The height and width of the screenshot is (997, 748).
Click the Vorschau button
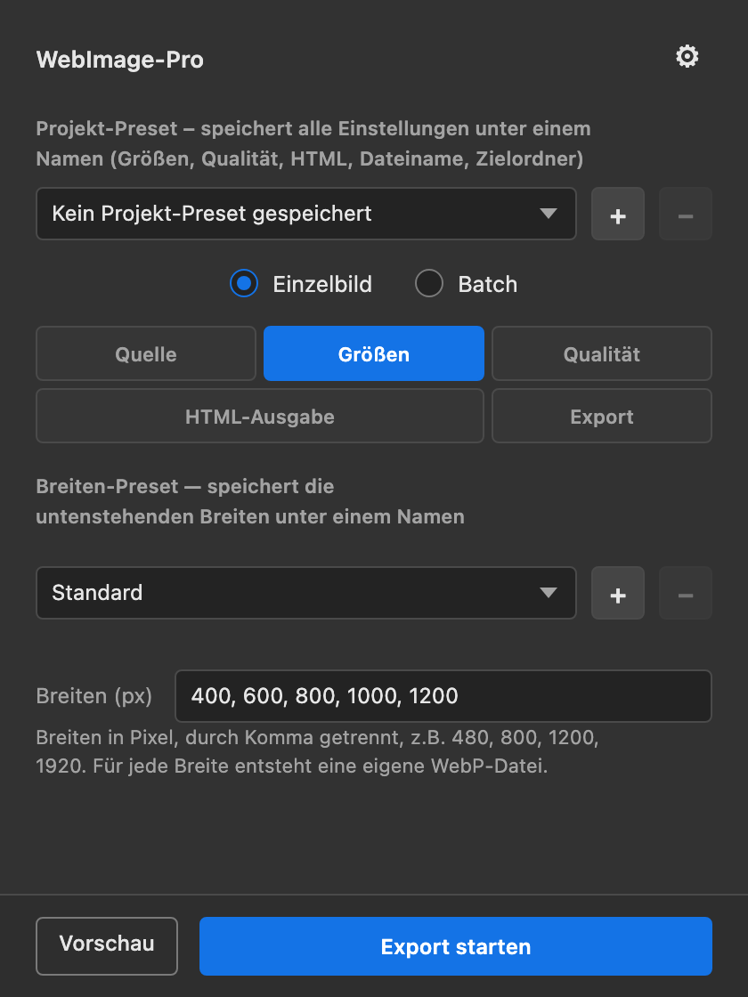click(107, 945)
